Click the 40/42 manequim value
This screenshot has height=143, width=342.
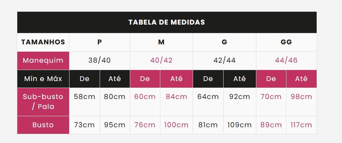[161, 60]
